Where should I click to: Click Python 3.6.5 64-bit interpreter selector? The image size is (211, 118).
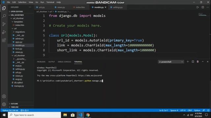tap(10, 110)
